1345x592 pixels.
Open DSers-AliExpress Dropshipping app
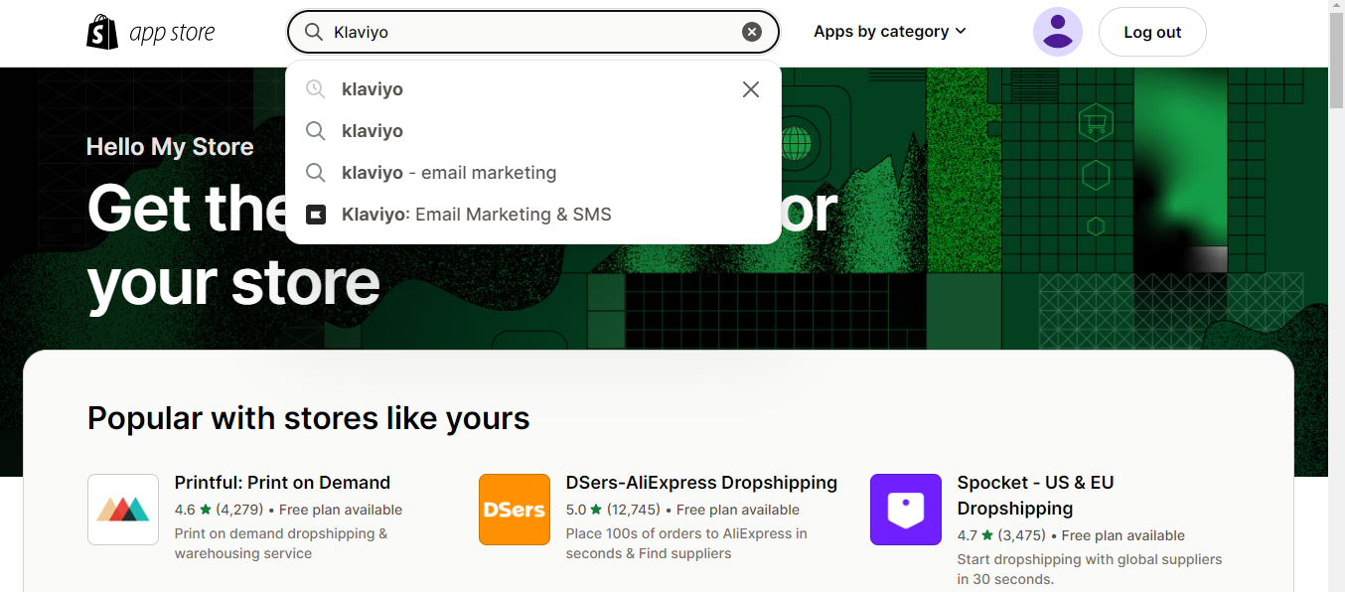(701, 483)
